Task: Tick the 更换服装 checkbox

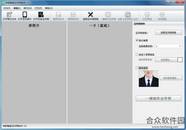Action: pyautogui.click(x=137, y=68)
